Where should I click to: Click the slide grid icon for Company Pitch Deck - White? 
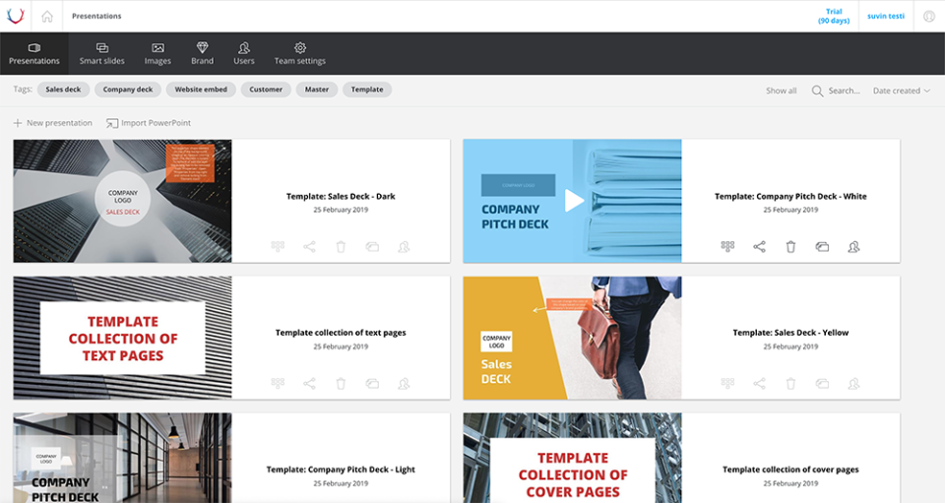coord(728,246)
